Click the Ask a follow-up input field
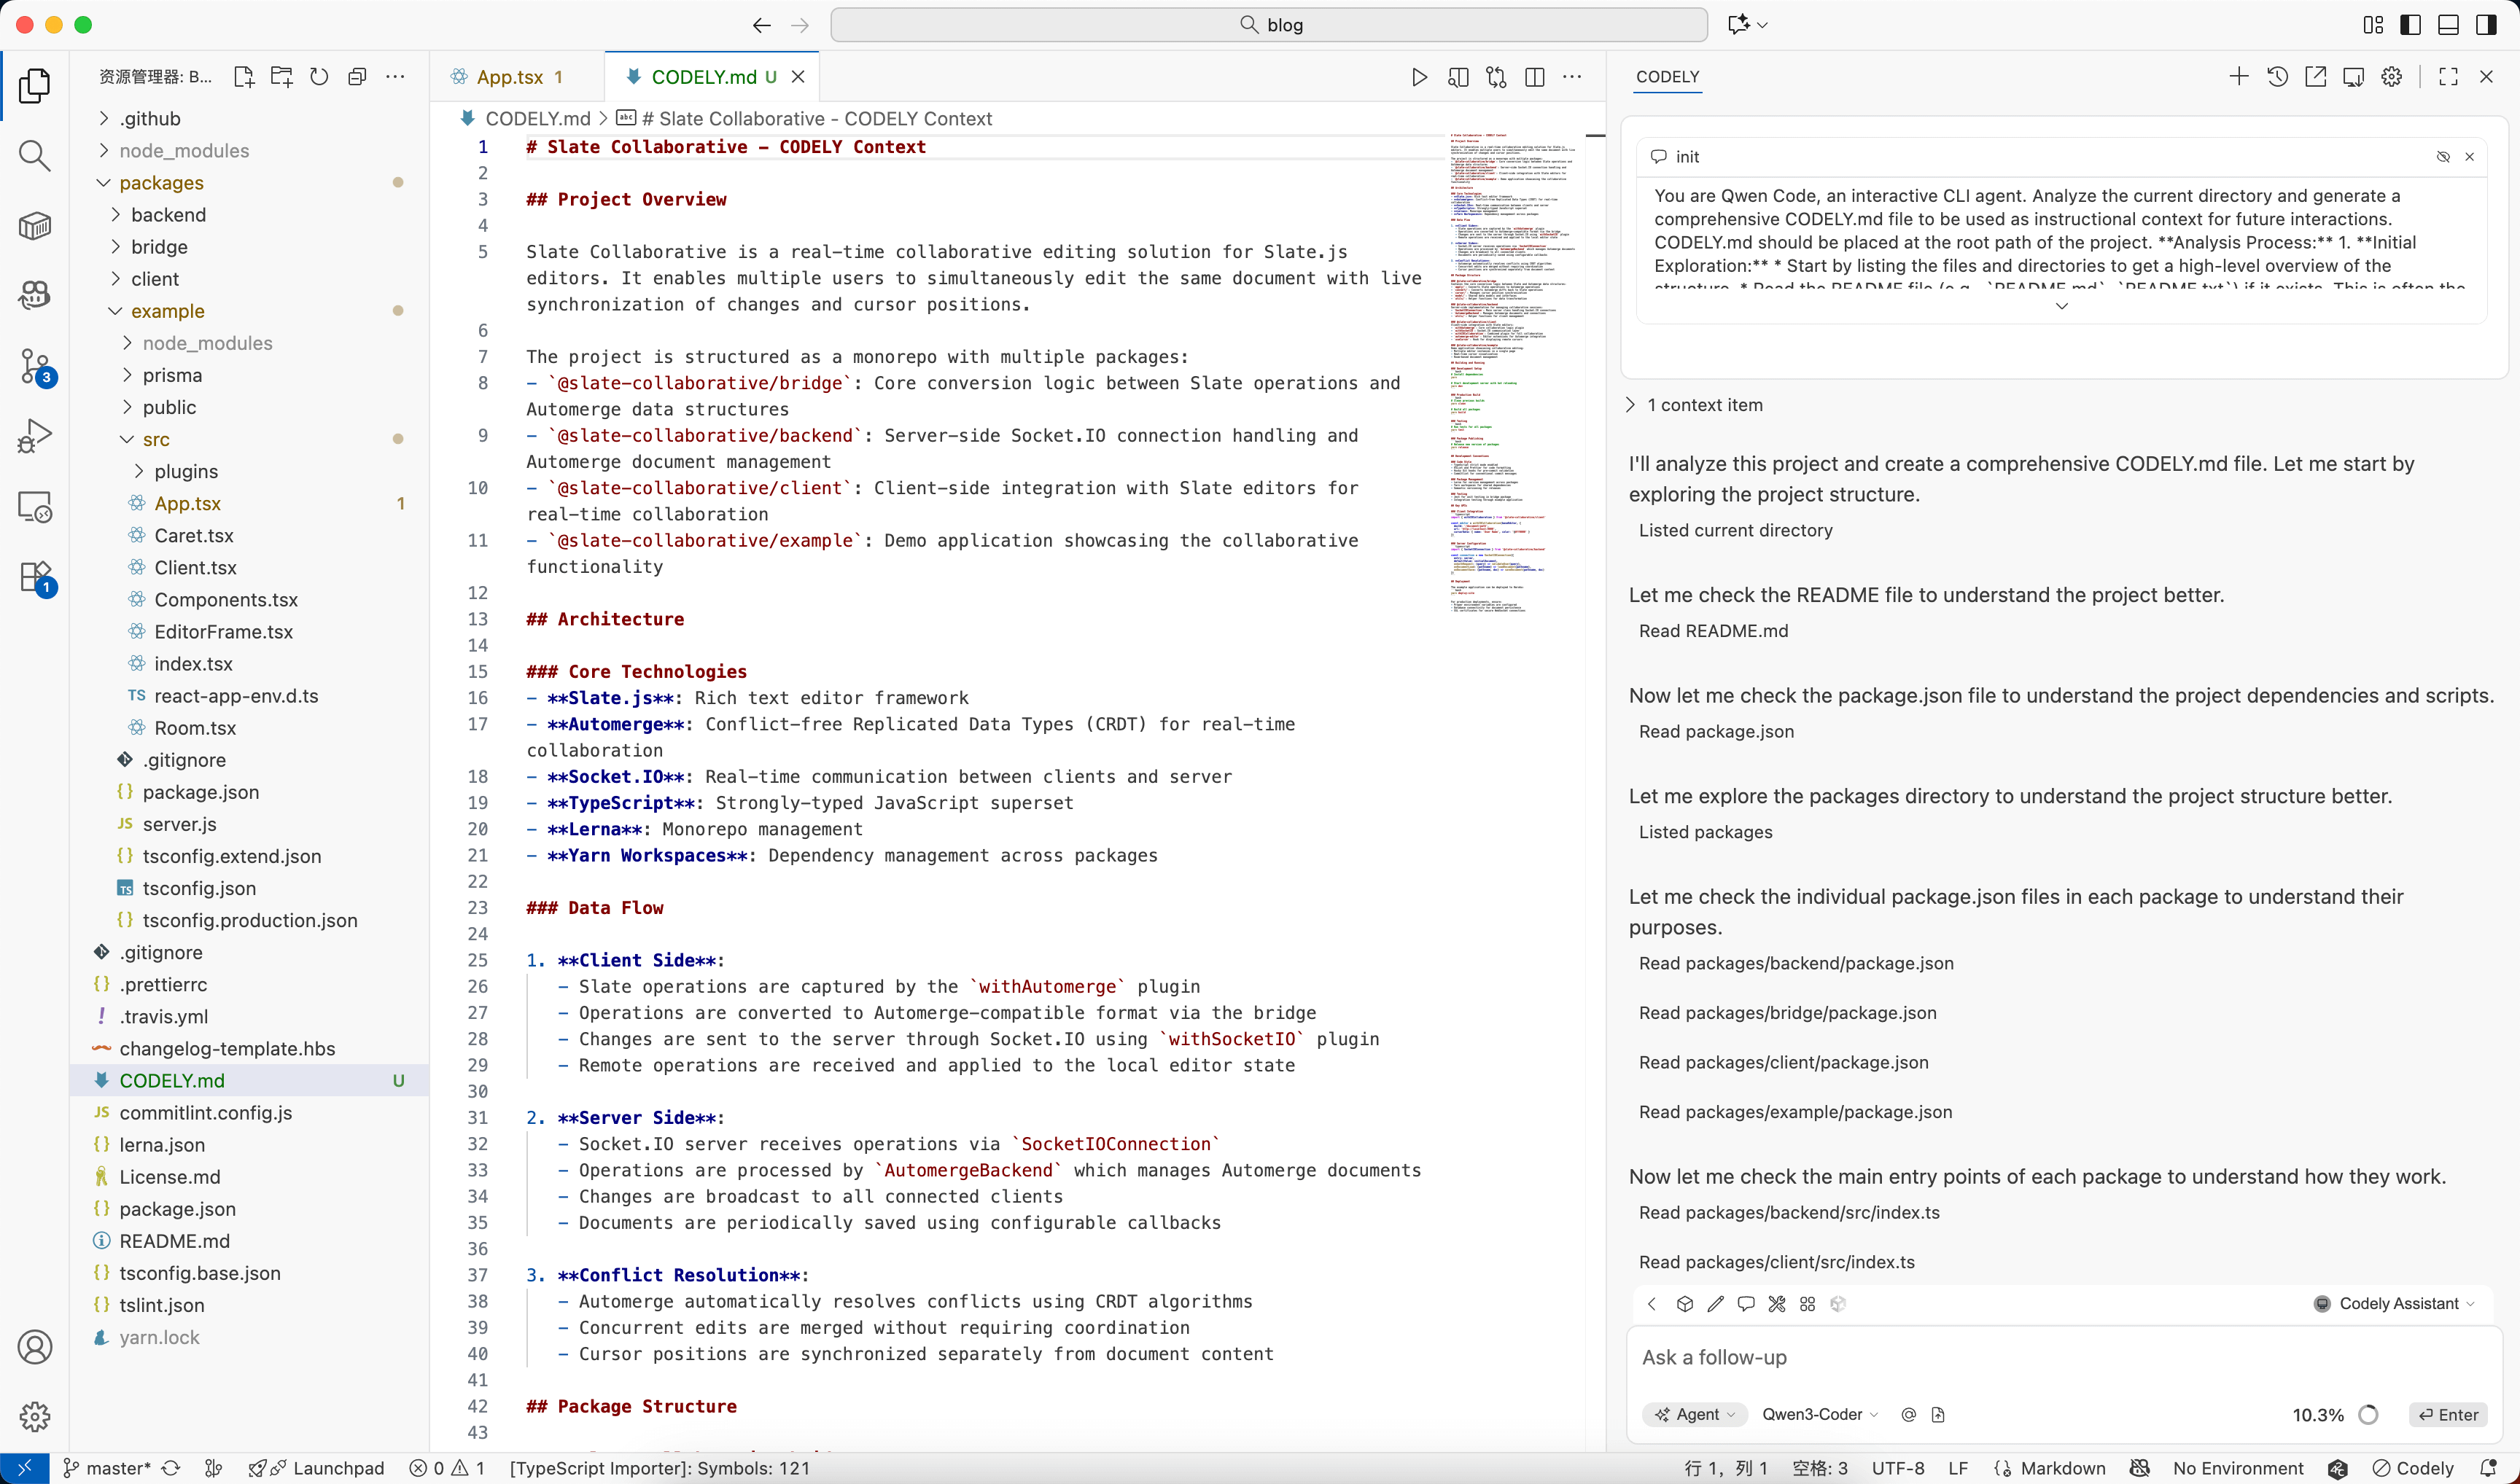The width and height of the screenshot is (2520, 1484). (2061, 1357)
